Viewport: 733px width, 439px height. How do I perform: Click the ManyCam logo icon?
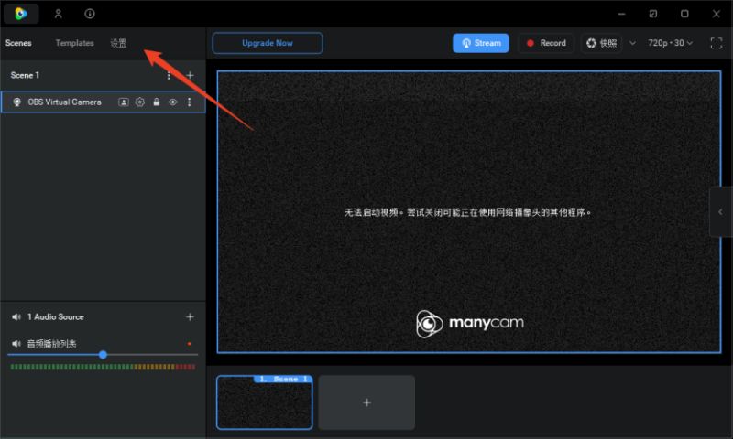20,14
